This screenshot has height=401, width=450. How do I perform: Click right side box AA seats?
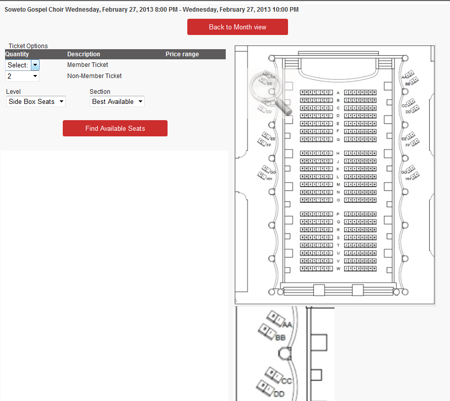[411, 74]
